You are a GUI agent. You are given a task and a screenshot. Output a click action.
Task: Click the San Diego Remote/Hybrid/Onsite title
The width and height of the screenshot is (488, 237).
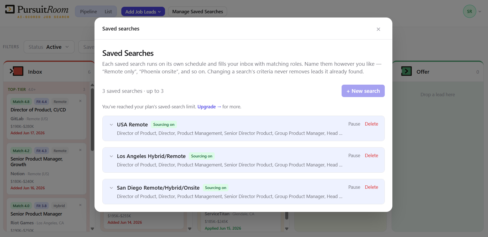(158, 188)
